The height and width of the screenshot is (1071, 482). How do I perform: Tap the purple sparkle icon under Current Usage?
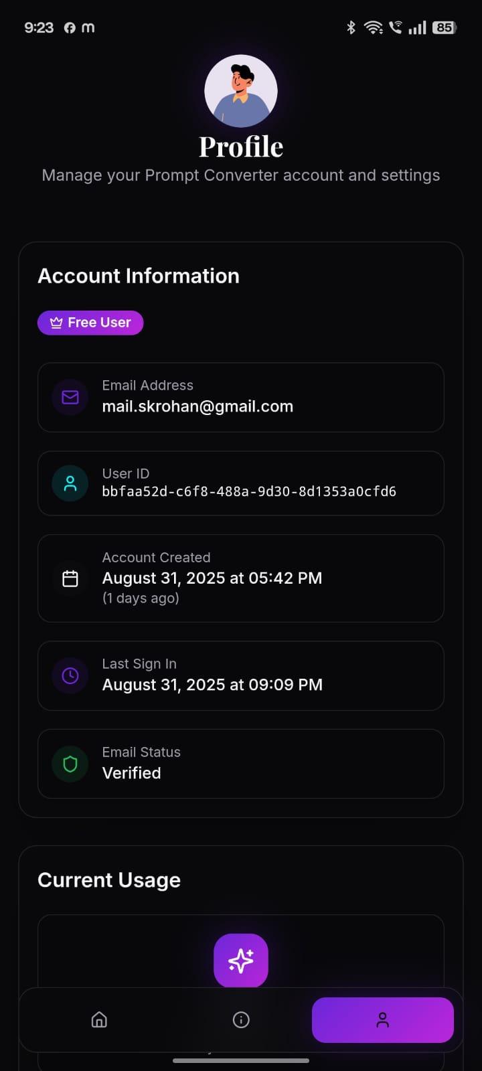pyautogui.click(x=241, y=961)
